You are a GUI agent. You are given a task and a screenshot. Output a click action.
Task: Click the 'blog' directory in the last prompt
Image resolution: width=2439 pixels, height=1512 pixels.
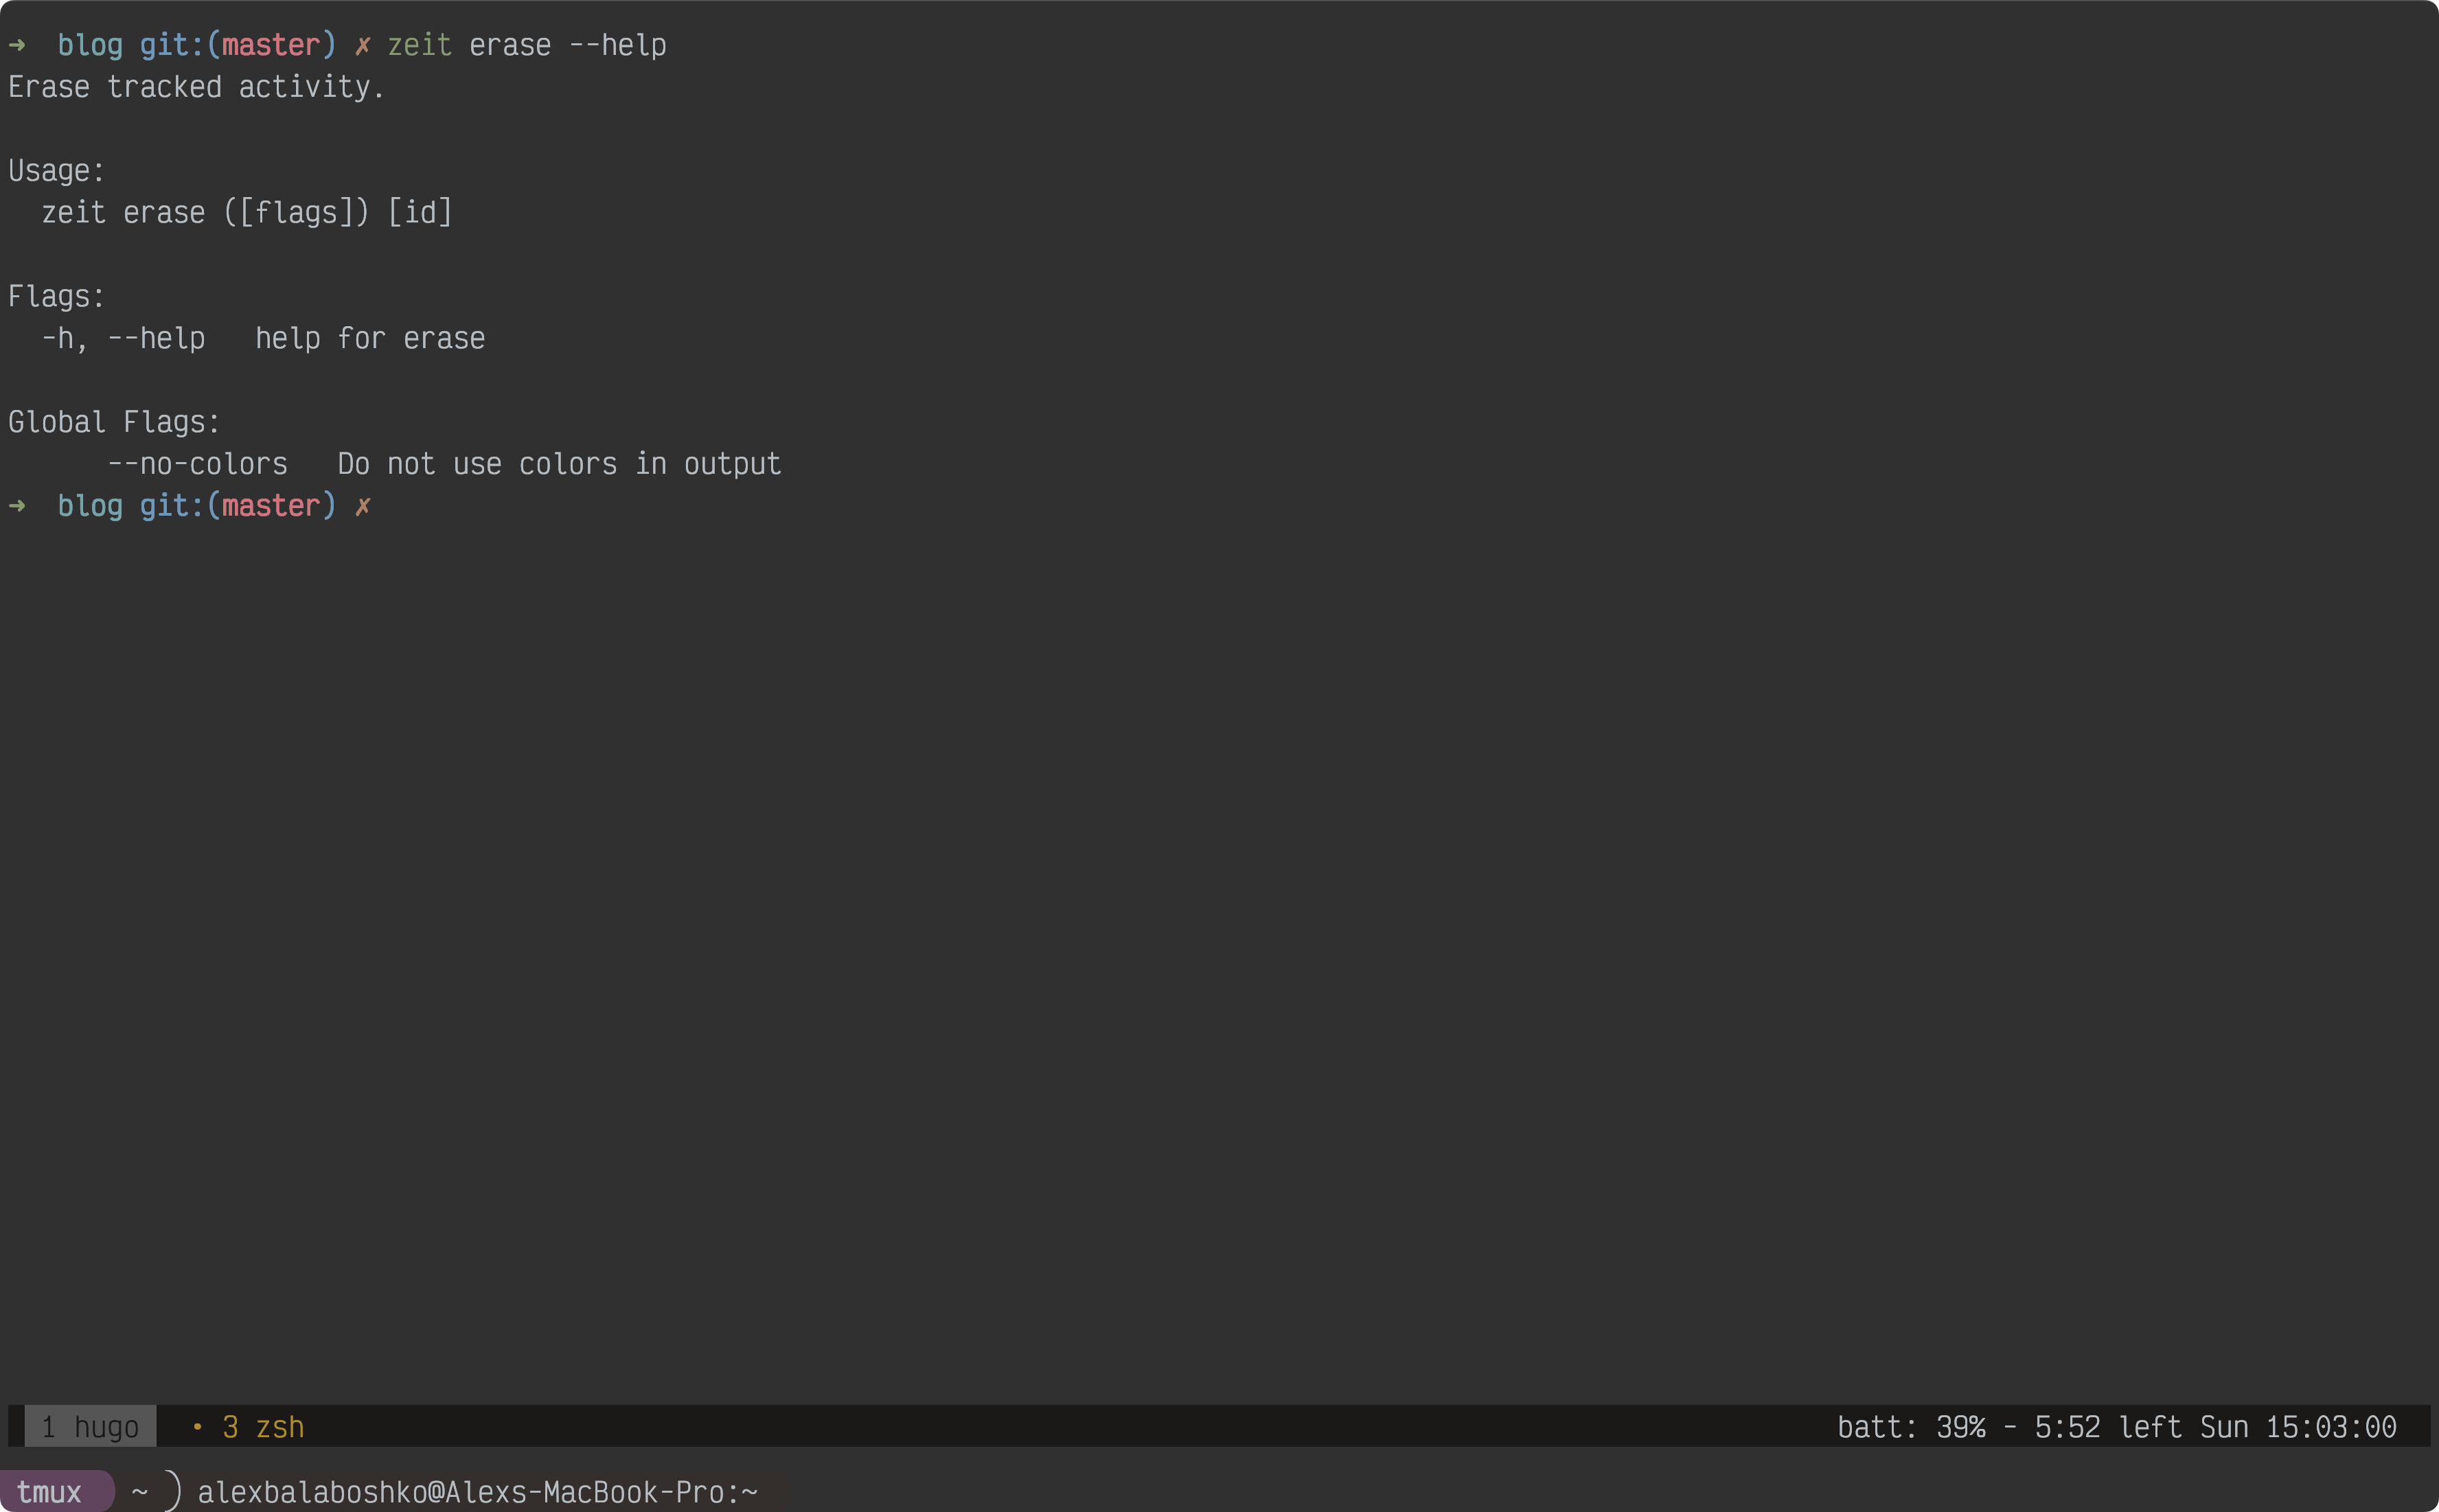pyautogui.click(x=90, y=506)
